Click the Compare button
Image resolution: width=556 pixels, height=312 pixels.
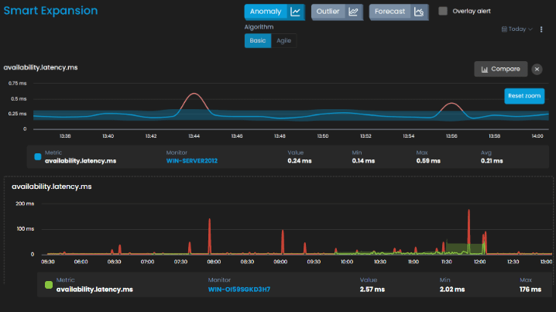[x=500, y=69]
